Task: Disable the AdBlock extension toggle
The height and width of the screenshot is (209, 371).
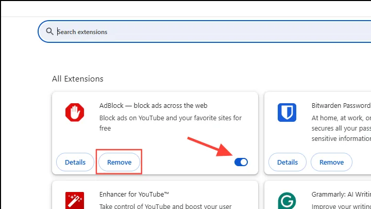Action: point(241,162)
